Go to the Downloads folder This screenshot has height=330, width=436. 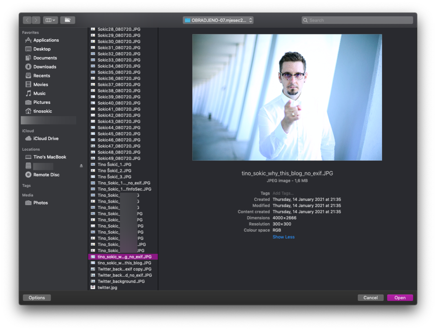[x=45, y=67]
